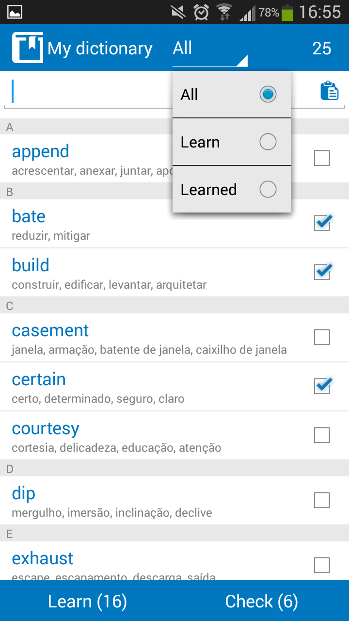Open the entry for dip
This screenshot has height=621, width=349.
click(24, 494)
